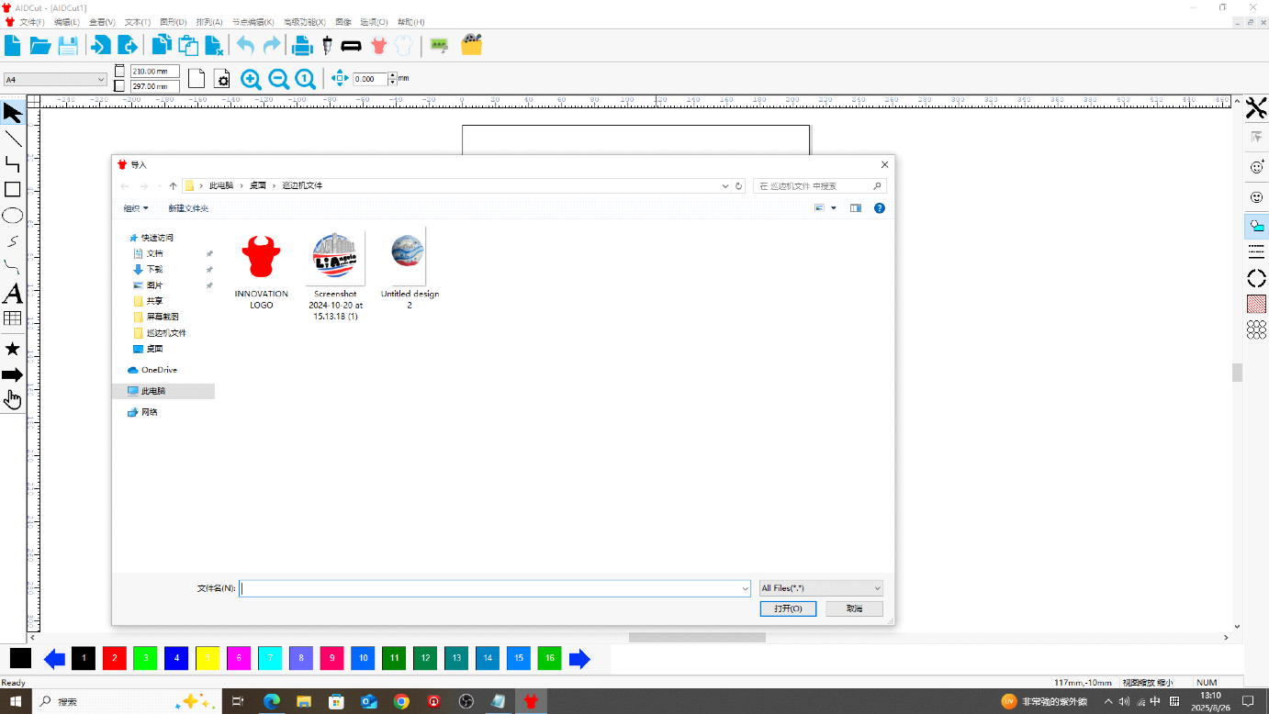Click the Zoom 1:1 magnifier icon
Viewport: 1269px width, 714px height.
point(306,80)
